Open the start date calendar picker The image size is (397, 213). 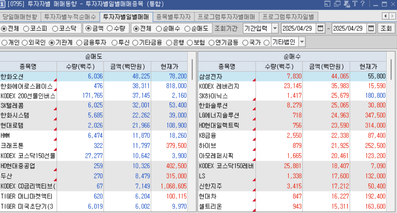tap(320, 28)
